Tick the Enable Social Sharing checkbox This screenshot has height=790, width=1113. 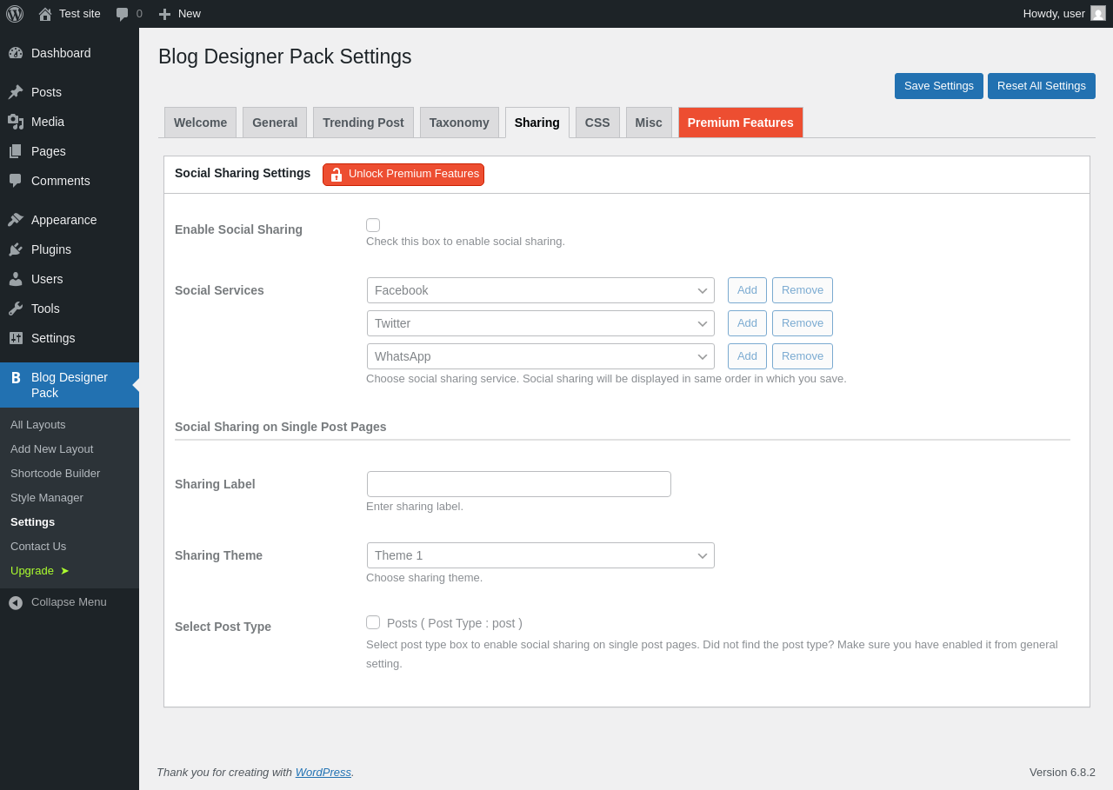click(x=373, y=225)
